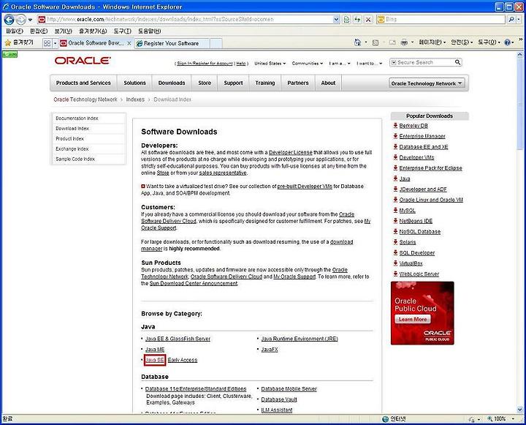This screenshot has height=425, width=526.
Task: Click Sign In/Register for Account link
Action: [205, 64]
